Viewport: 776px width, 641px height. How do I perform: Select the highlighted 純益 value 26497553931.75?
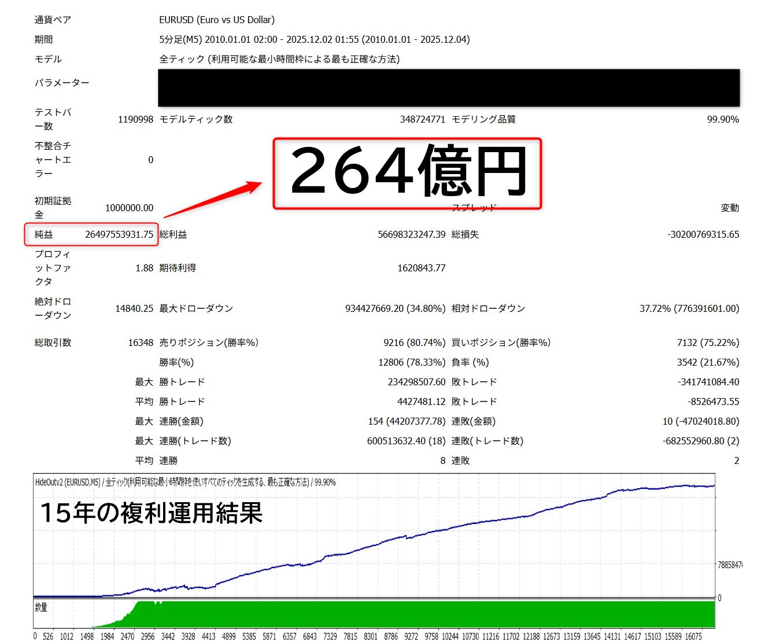coord(119,234)
